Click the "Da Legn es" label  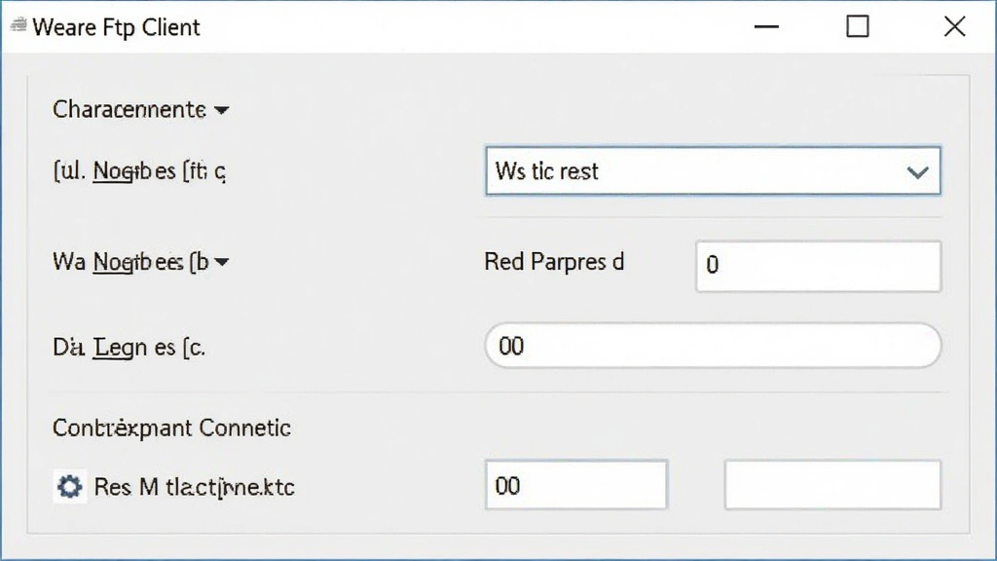[x=129, y=348]
